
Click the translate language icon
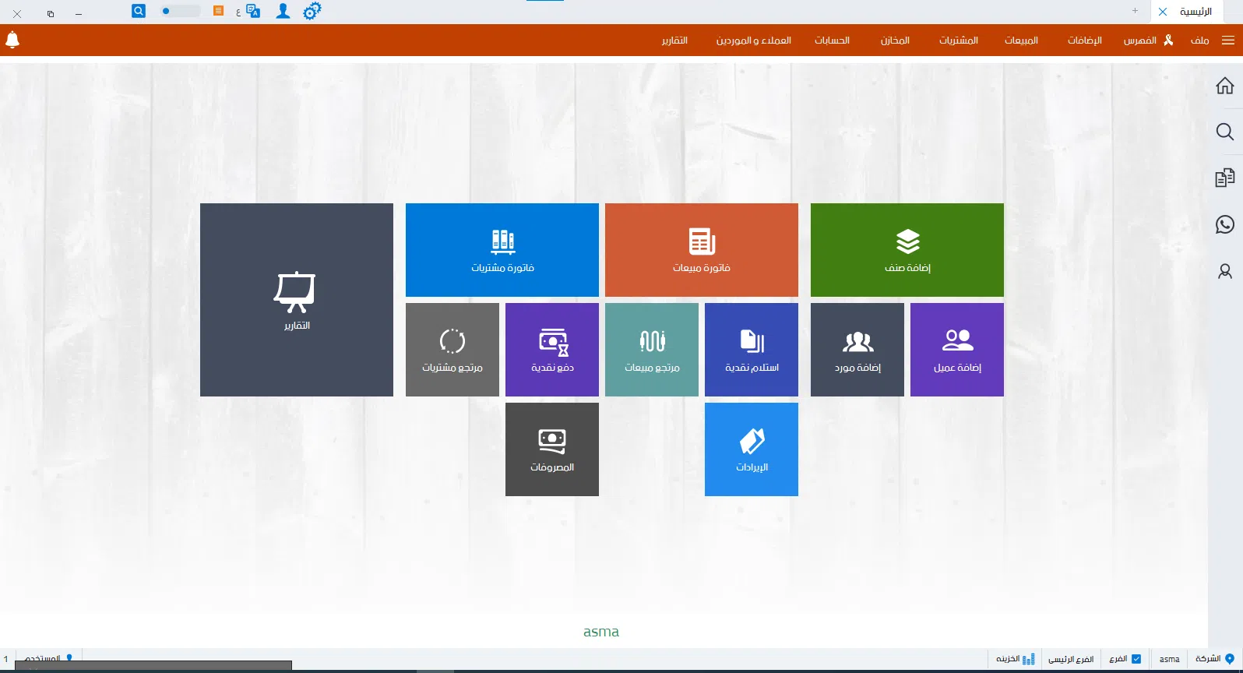coord(252,12)
